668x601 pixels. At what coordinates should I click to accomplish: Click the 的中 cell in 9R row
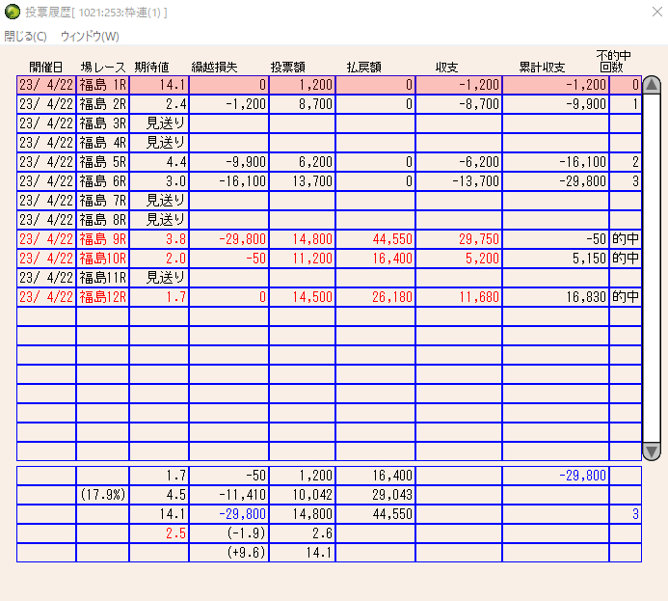coord(626,239)
